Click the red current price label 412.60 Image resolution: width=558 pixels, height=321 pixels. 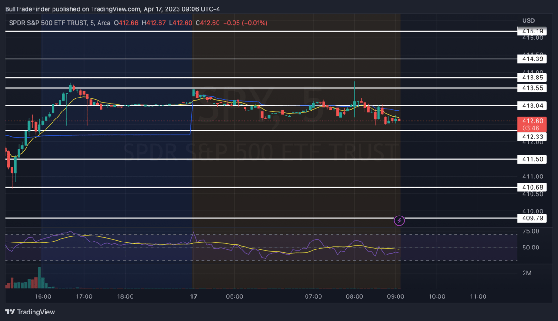pos(533,121)
